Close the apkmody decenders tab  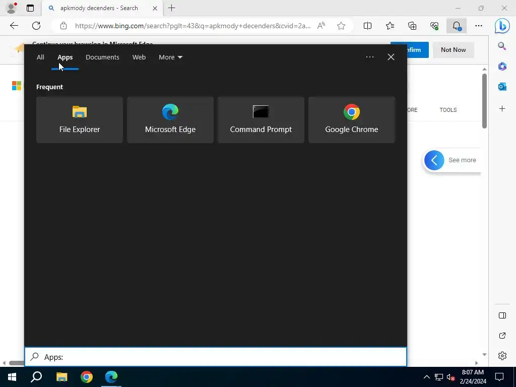[x=155, y=8]
